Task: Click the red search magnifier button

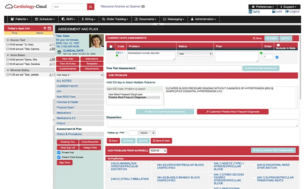Action: point(91,6)
